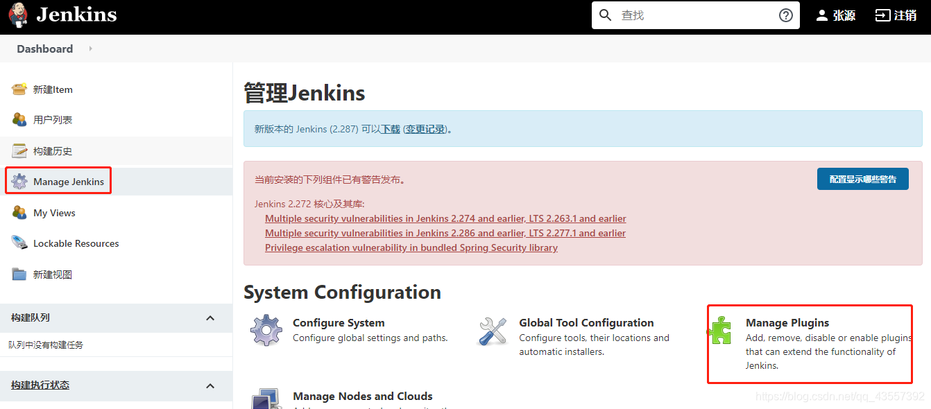Click the 新建Item box icon
The height and width of the screenshot is (409, 931).
[x=19, y=89]
